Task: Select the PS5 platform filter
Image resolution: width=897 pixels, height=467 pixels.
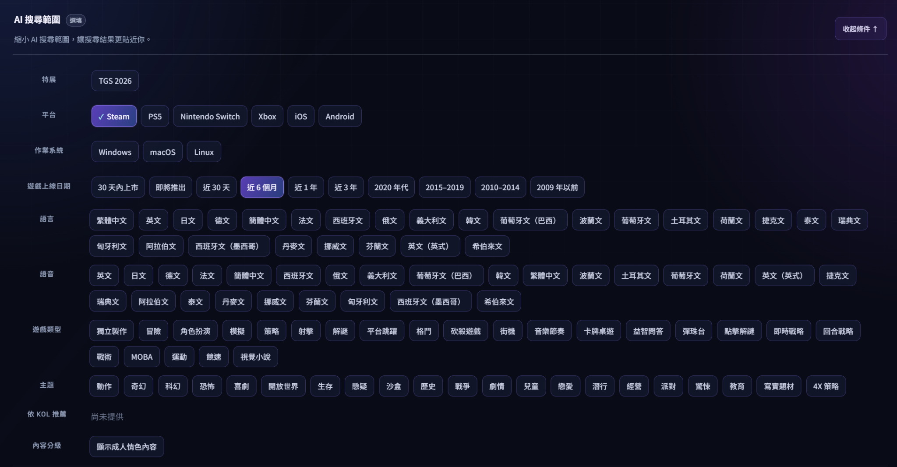Action: [x=155, y=116]
